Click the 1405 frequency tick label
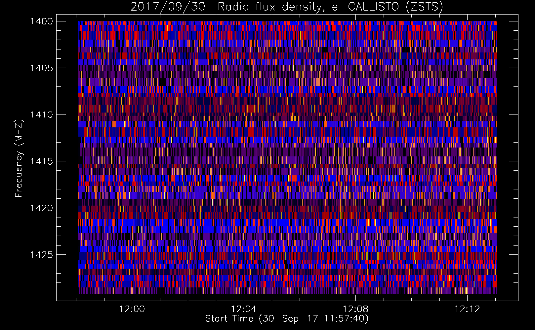 41,68
